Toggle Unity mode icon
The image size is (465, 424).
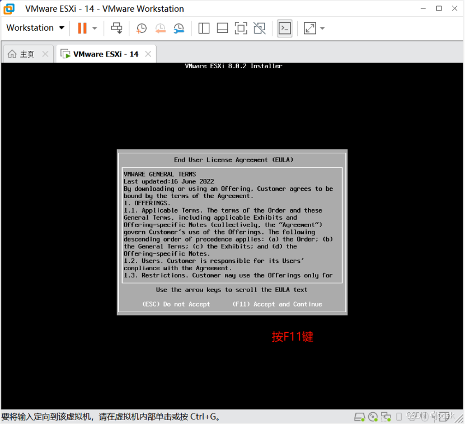click(260, 29)
